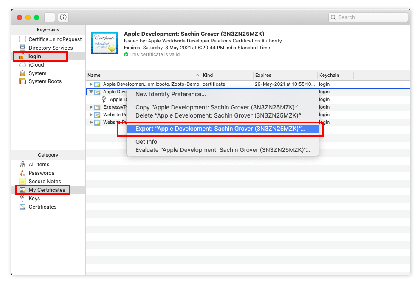This screenshot has width=420, height=283.
Task: Expand the ExpressVP certificate row
Action: tap(91, 107)
